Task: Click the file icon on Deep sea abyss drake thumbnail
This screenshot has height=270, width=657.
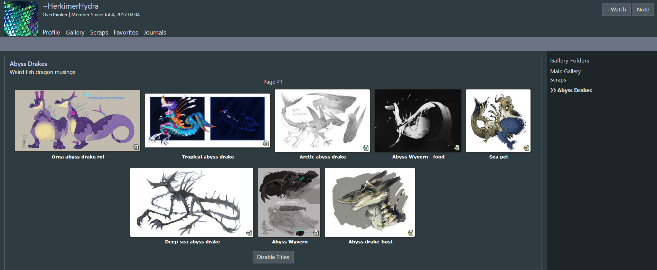Action: coord(249,233)
